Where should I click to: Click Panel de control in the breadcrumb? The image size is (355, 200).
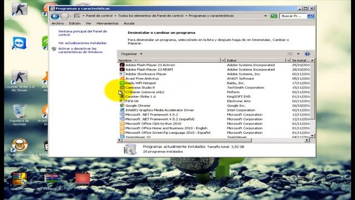(99, 16)
